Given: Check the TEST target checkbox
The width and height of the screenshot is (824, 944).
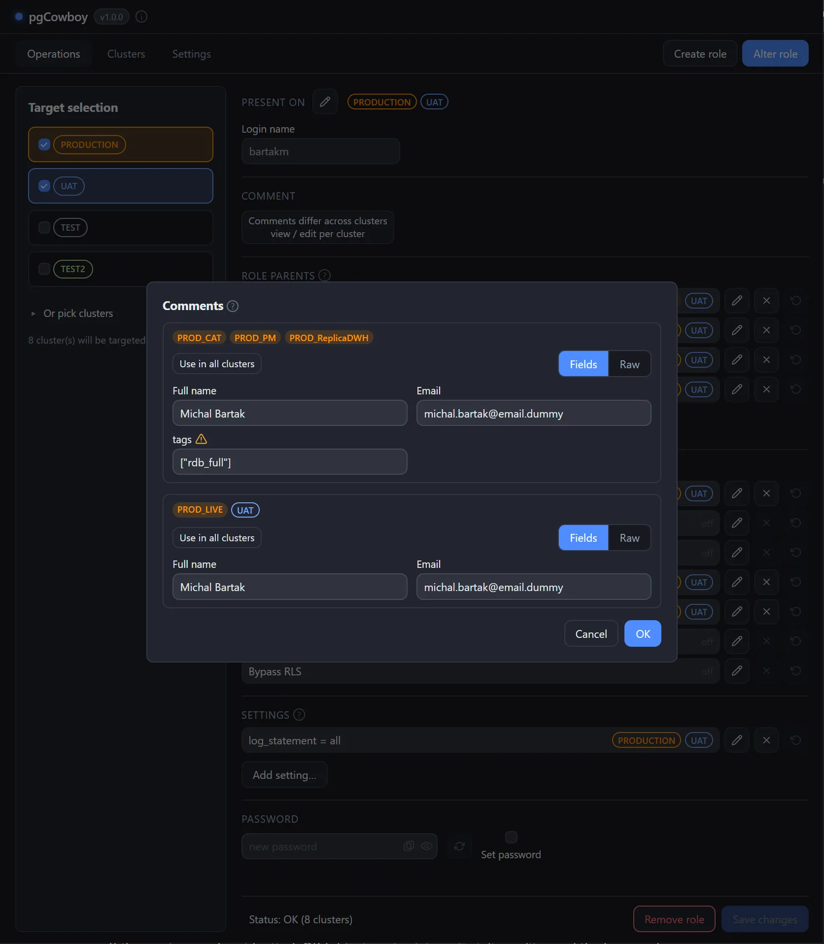Looking at the screenshot, I should tap(44, 227).
